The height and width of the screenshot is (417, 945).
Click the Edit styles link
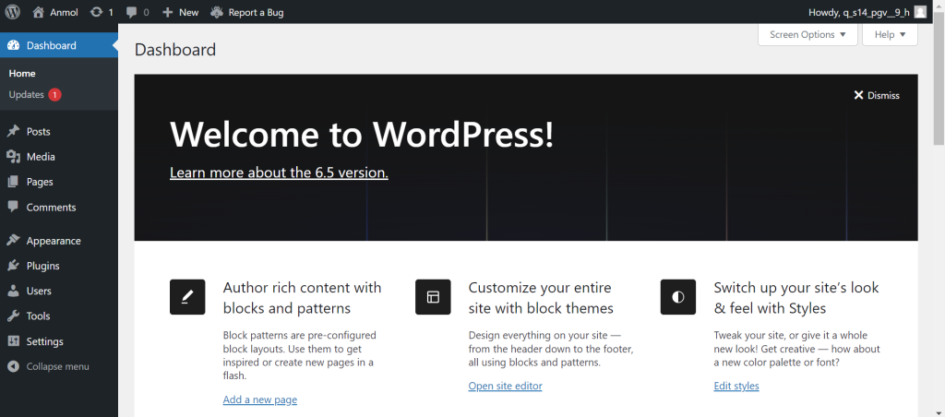click(x=736, y=386)
